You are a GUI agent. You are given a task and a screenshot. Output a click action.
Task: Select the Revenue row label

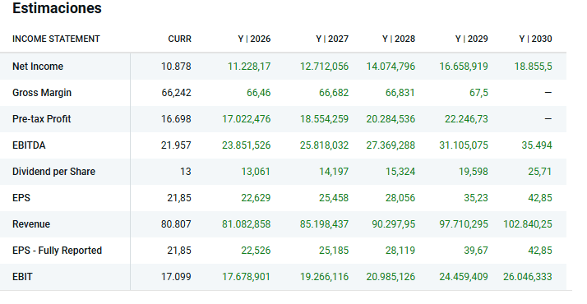tap(31, 224)
